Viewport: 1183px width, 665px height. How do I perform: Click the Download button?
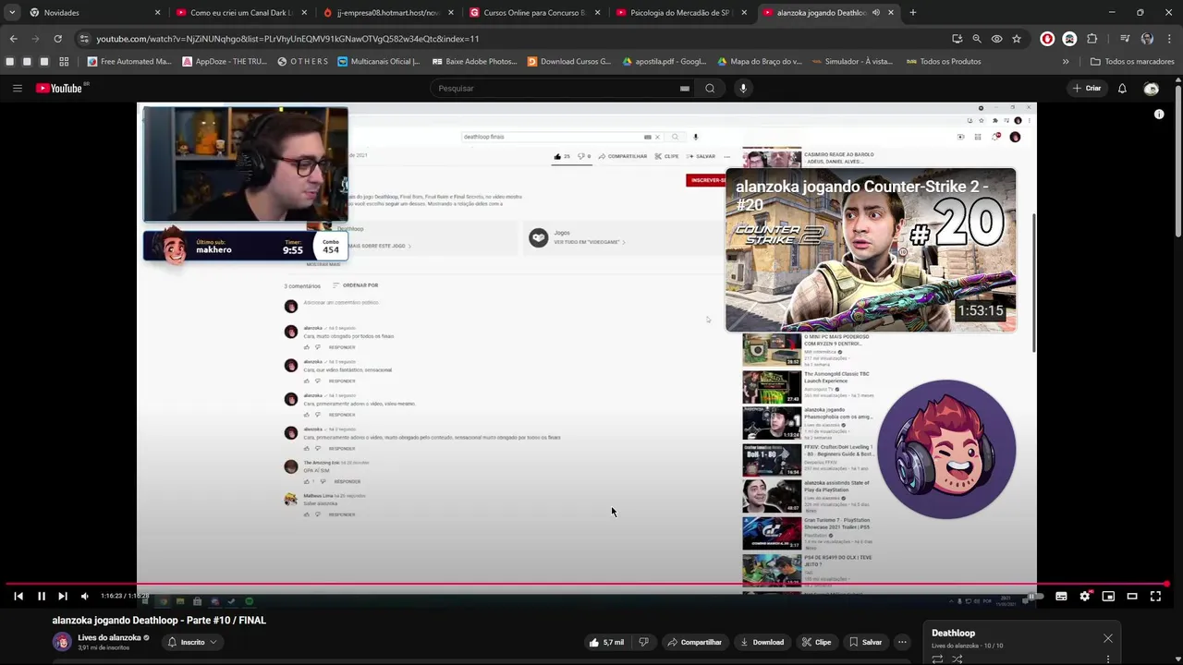pyautogui.click(x=762, y=642)
